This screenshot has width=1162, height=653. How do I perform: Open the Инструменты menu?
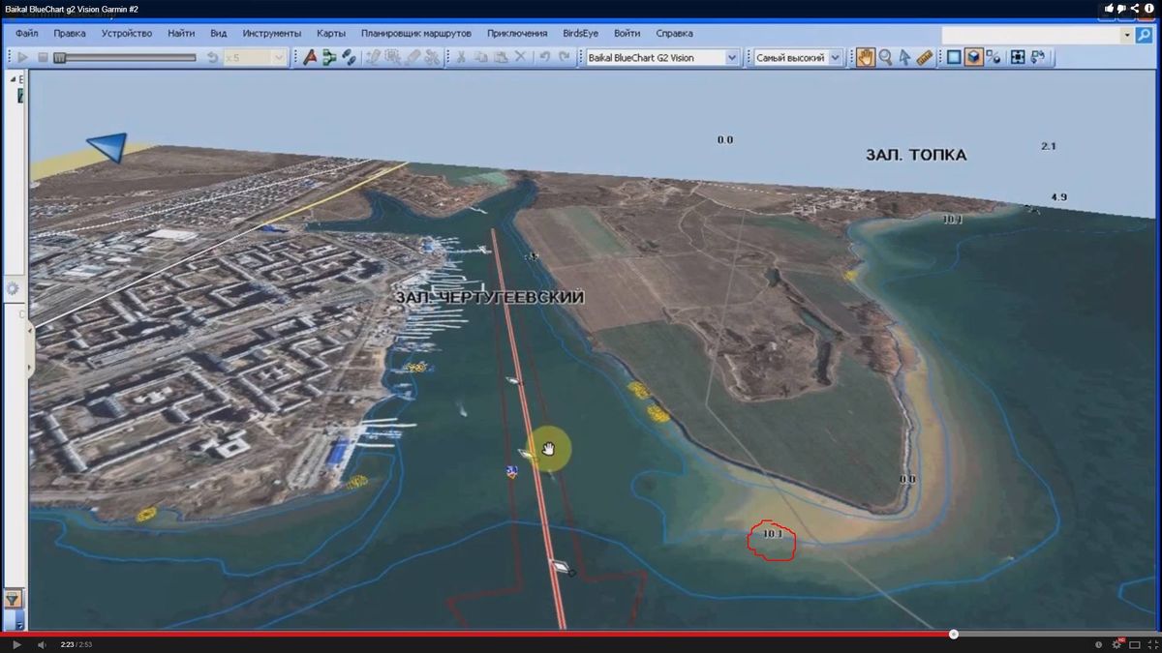click(x=272, y=33)
